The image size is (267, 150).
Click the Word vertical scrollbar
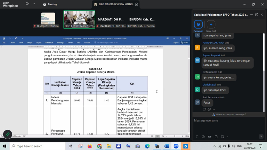click(189, 90)
